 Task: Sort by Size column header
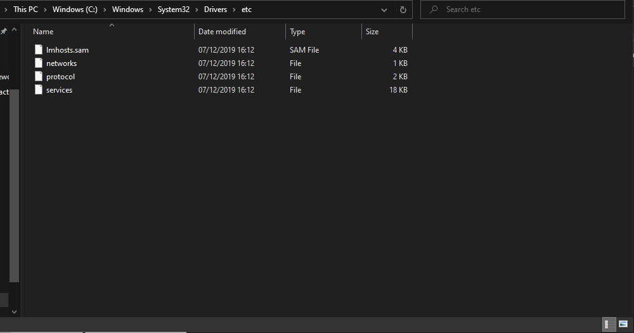click(387, 32)
